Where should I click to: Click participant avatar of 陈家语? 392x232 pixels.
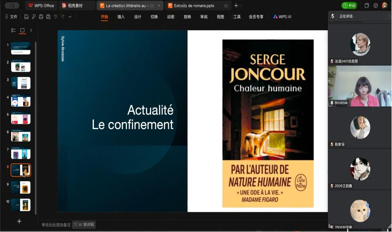(360, 127)
